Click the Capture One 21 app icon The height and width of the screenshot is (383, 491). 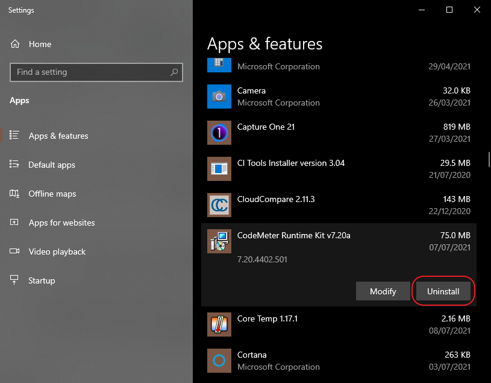219,133
